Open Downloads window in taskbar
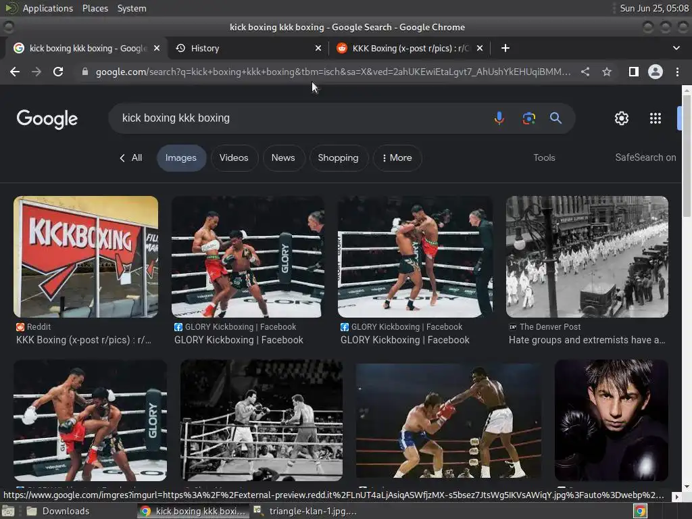Viewport: 692px width, 519px height. coord(57,511)
